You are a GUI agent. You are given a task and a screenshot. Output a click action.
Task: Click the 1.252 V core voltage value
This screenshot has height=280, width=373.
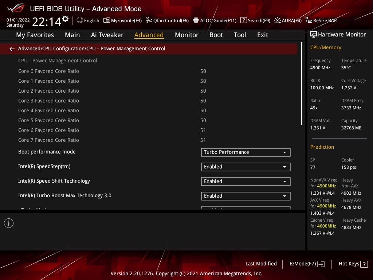(x=349, y=87)
